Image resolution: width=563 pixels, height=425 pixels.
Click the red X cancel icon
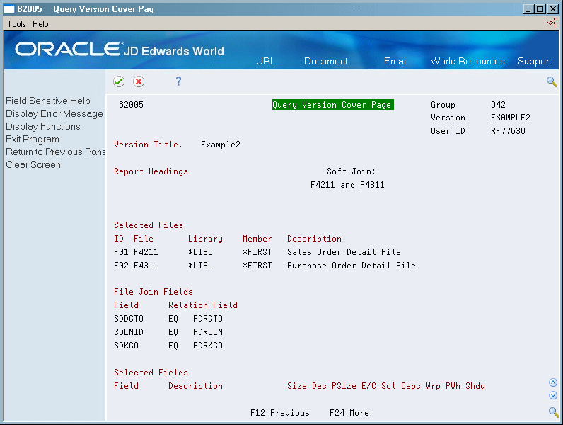pos(139,81)
